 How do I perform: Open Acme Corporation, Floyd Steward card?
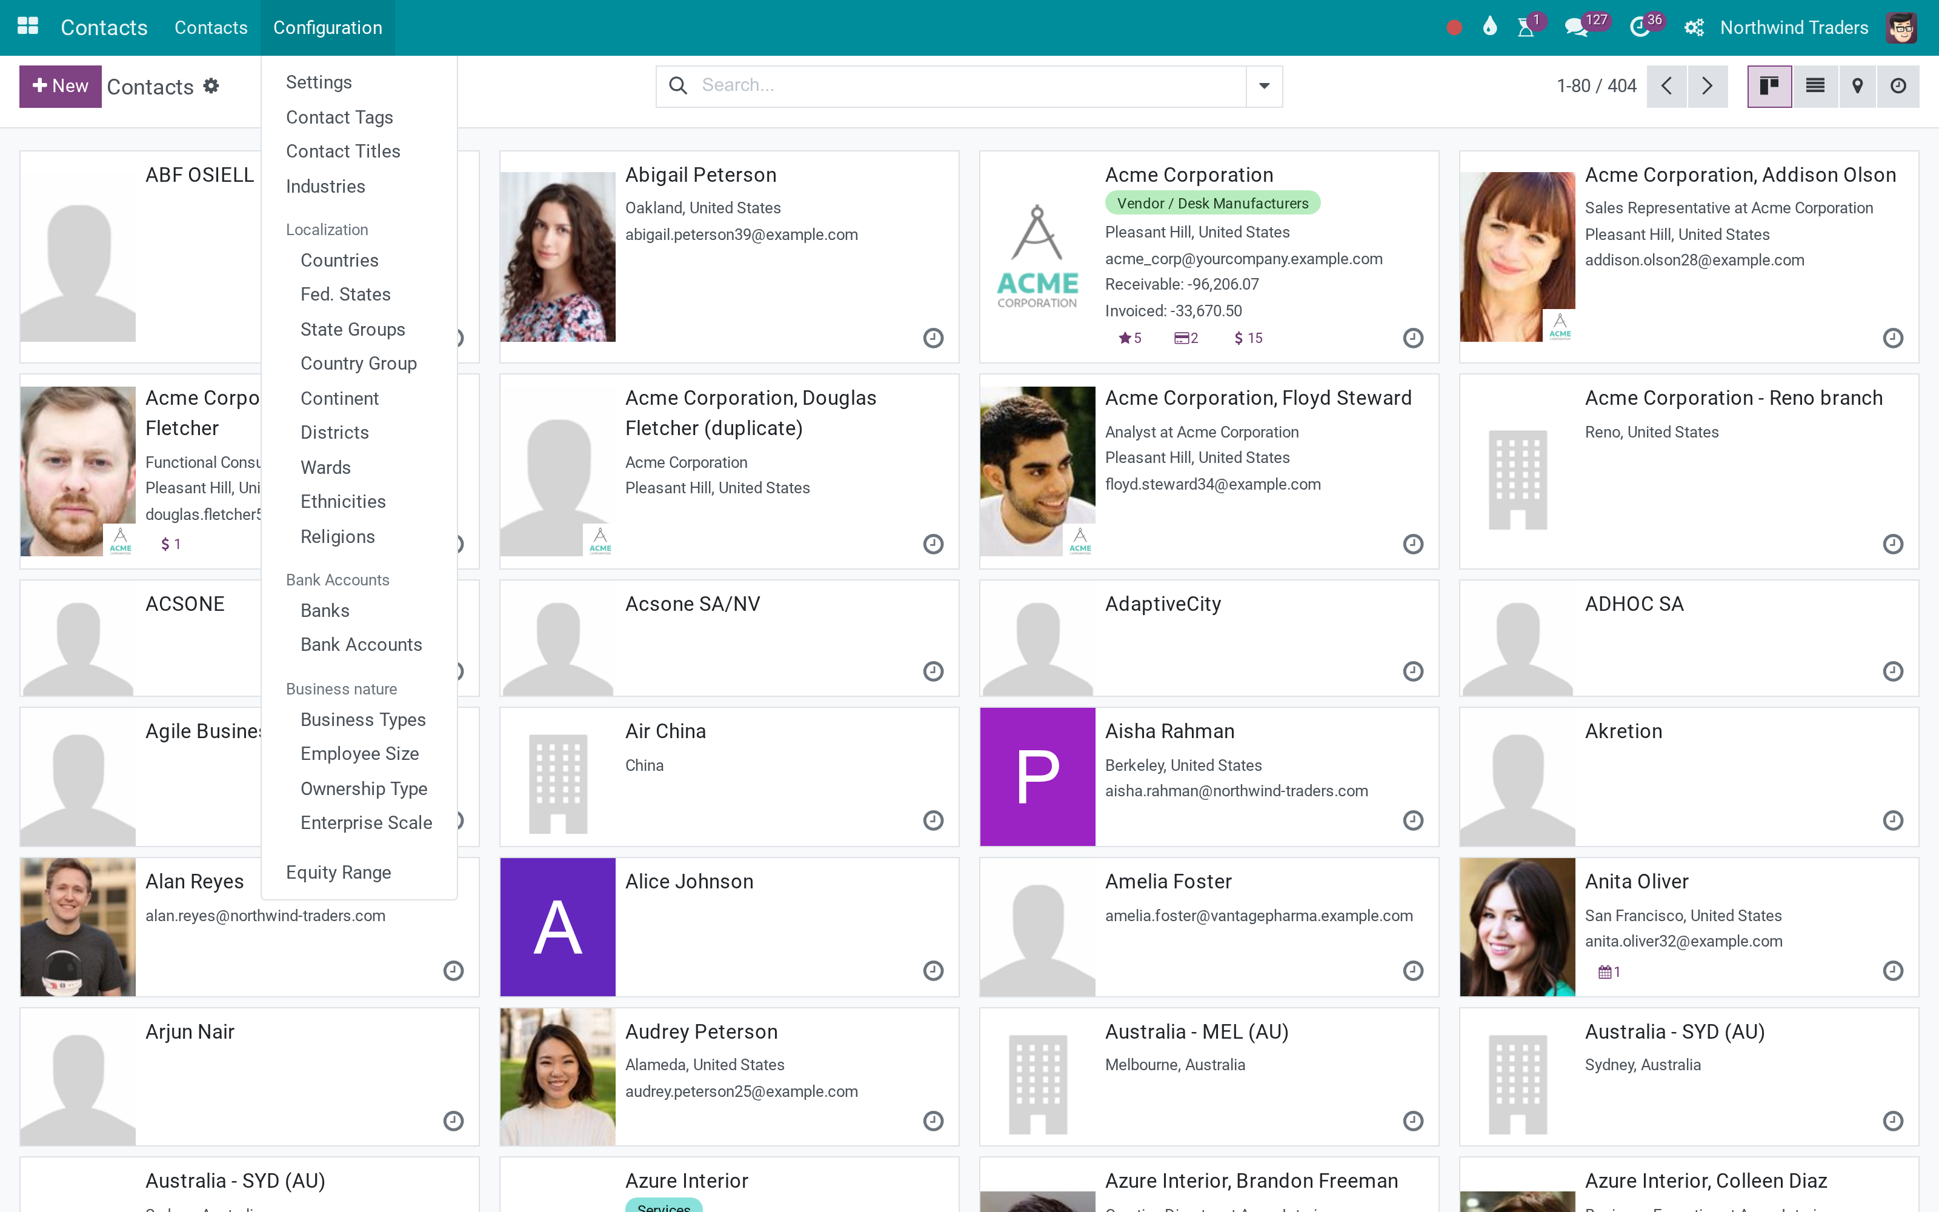(x=1208, y=471)
